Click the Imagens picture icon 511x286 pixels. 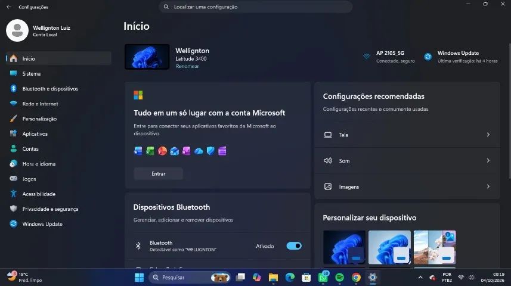[328, 186]
